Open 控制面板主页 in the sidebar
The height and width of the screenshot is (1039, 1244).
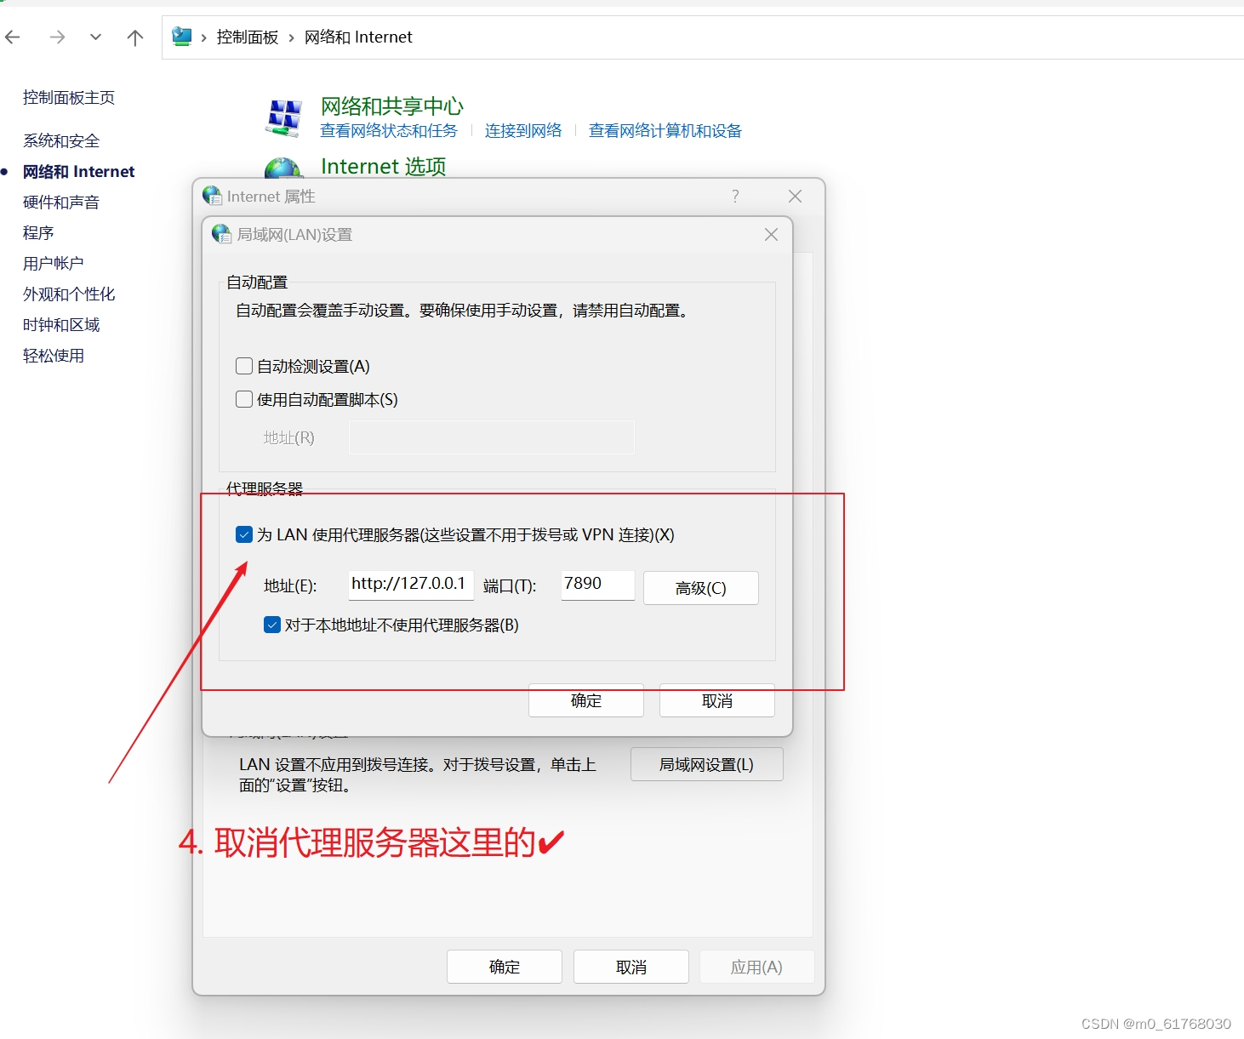coord(69,98)
